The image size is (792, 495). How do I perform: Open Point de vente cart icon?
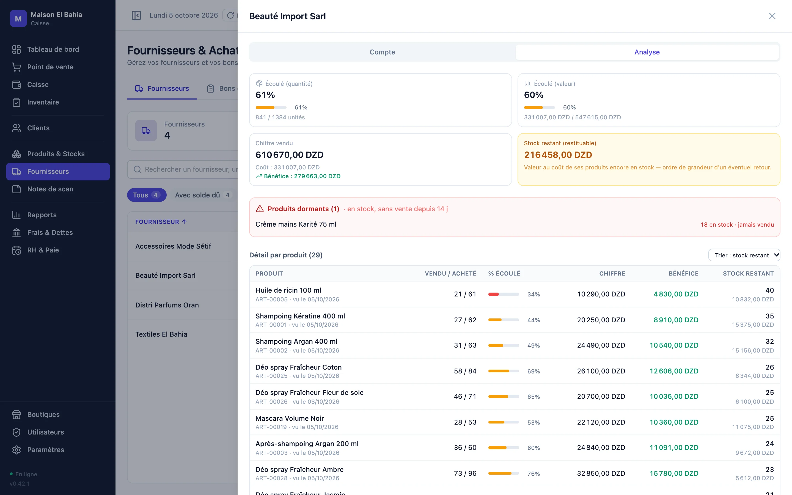click(x=16, y=67)
